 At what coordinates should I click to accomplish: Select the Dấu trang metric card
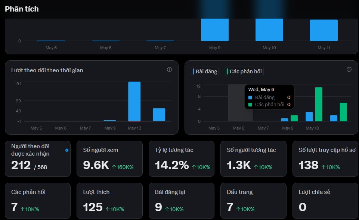tap(253, 201)
